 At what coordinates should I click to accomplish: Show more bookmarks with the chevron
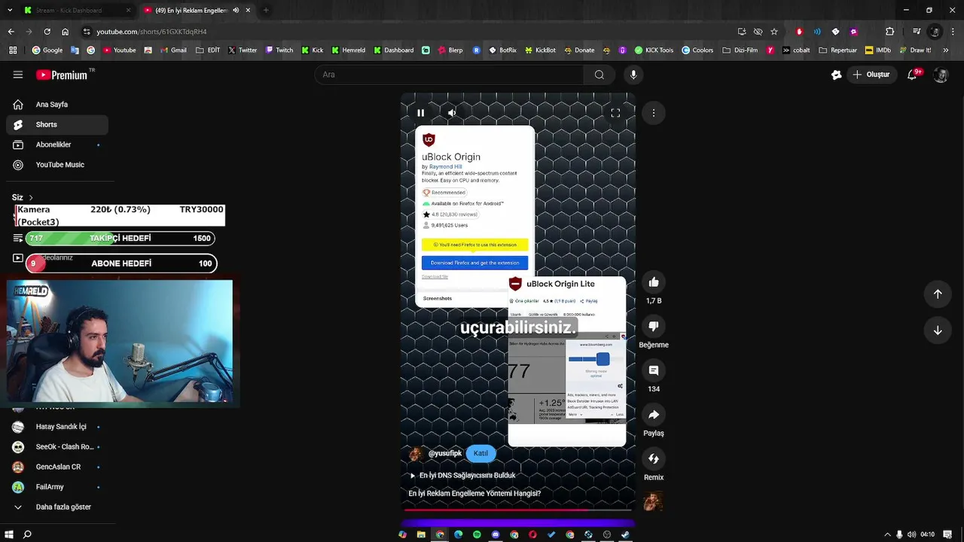(945, 50)
